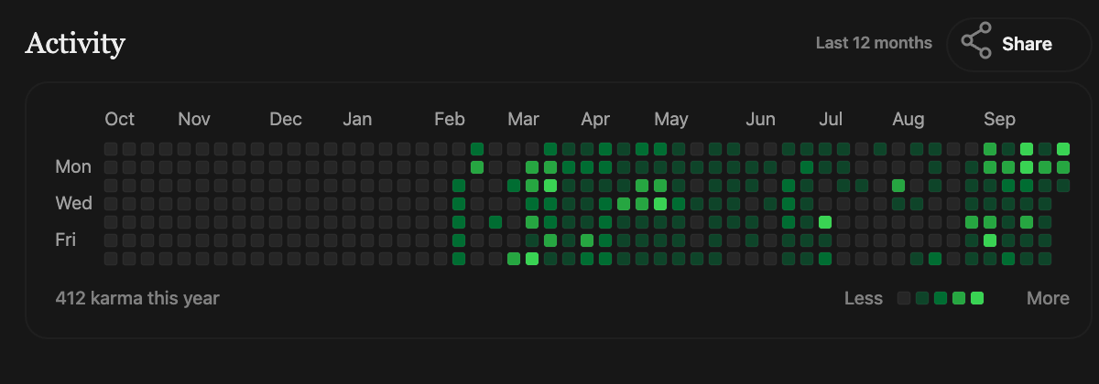The image size is (1099, 384).
Task: Click the 'More' legend label
Action: [1048, 298]
